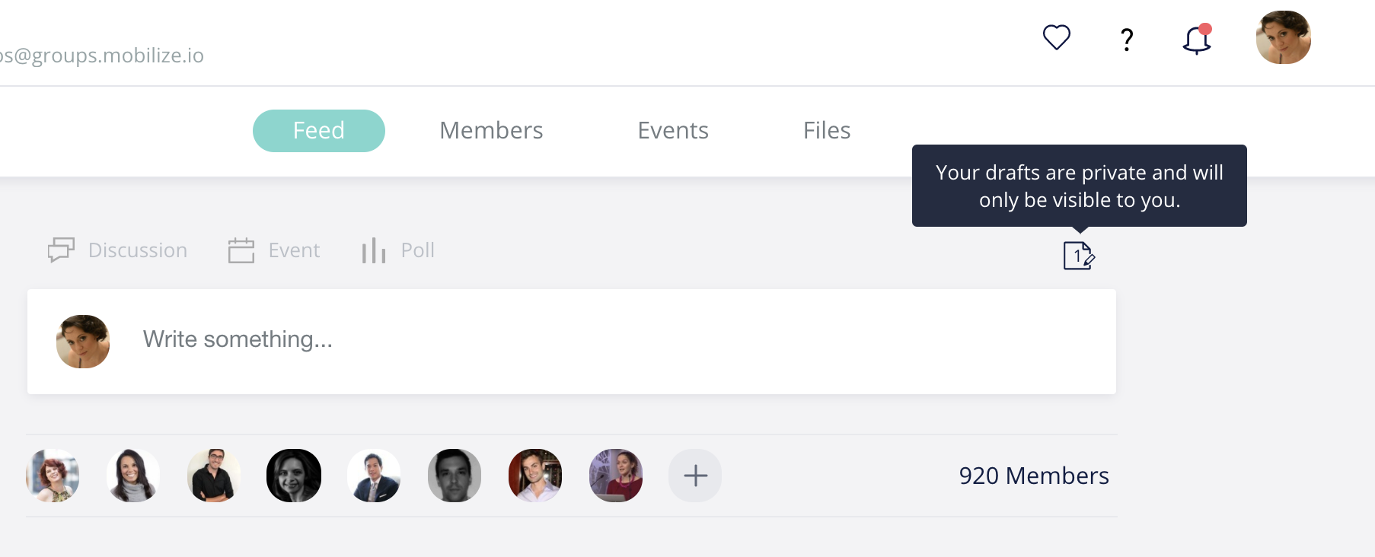Click the Event calendar icon

click(x=241, y=250)
